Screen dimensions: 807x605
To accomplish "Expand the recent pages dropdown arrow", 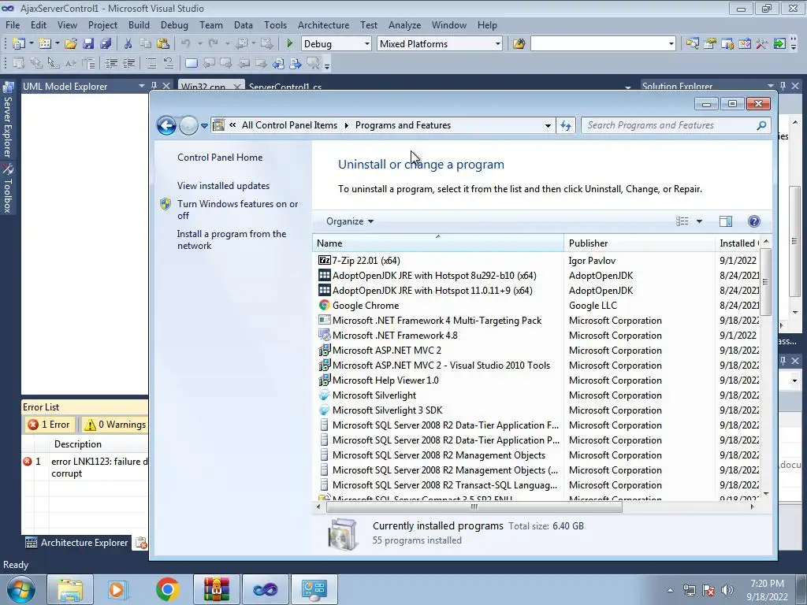I will (x=204, y=125).
